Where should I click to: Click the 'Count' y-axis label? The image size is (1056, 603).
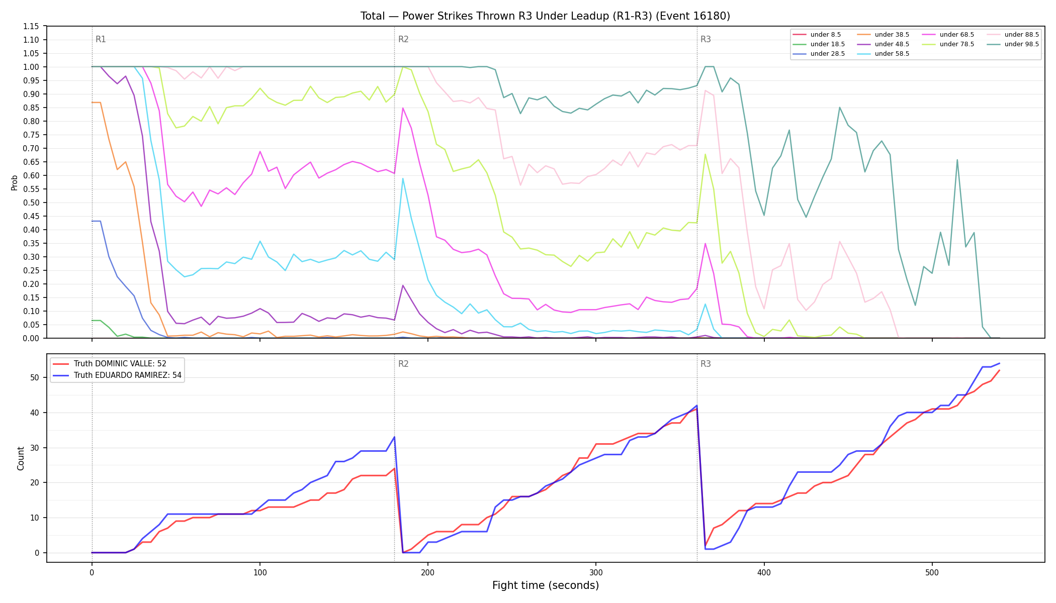pyautogui.click(x=21, y=458)
